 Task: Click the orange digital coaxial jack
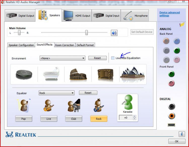pyautogui.click(x=172, y=116)
